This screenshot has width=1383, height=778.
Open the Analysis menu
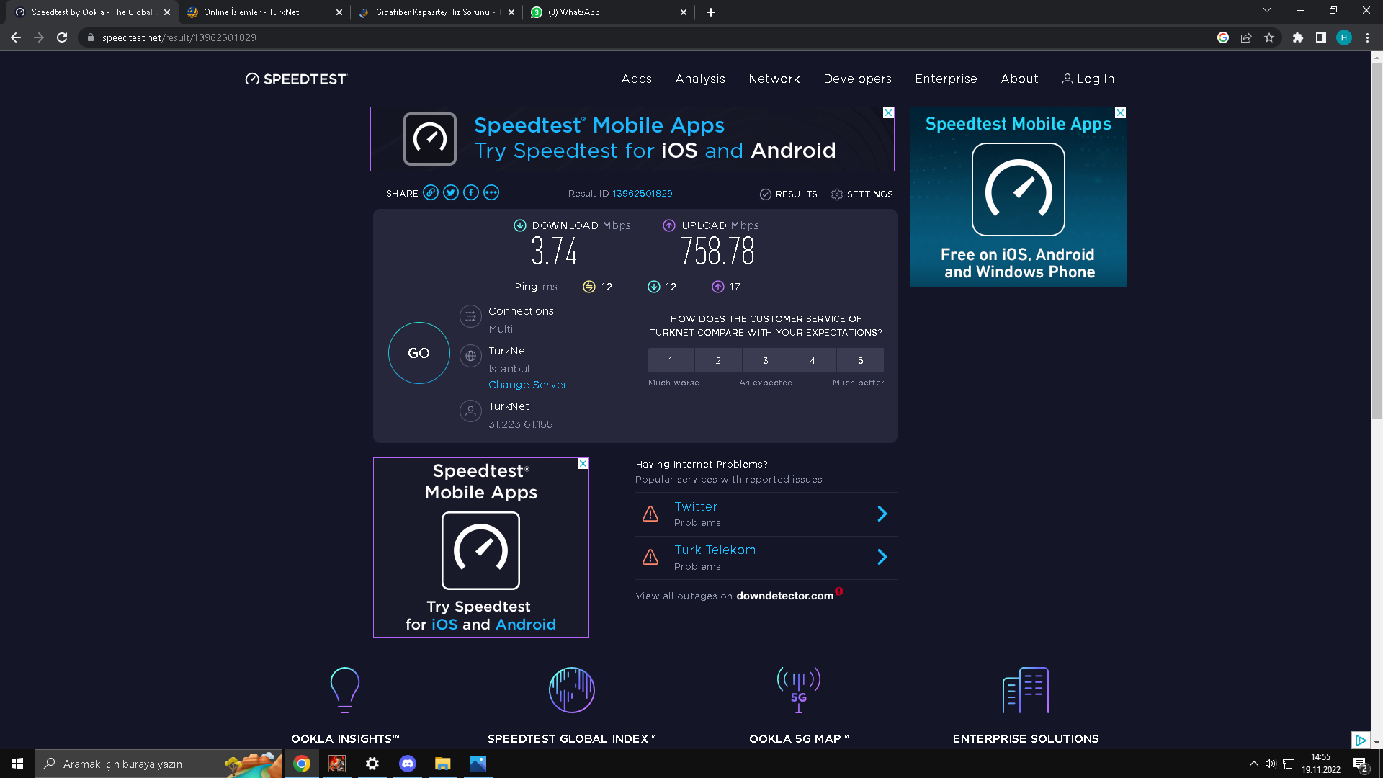pyautogui.click(x=700, y=79)
